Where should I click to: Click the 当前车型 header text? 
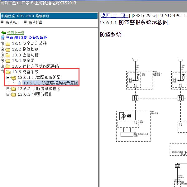tap(38, 3)
